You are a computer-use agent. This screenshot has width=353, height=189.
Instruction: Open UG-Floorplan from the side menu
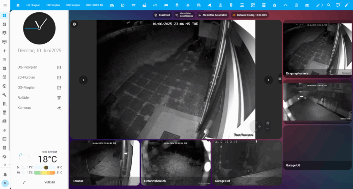[x=39, y=67]
